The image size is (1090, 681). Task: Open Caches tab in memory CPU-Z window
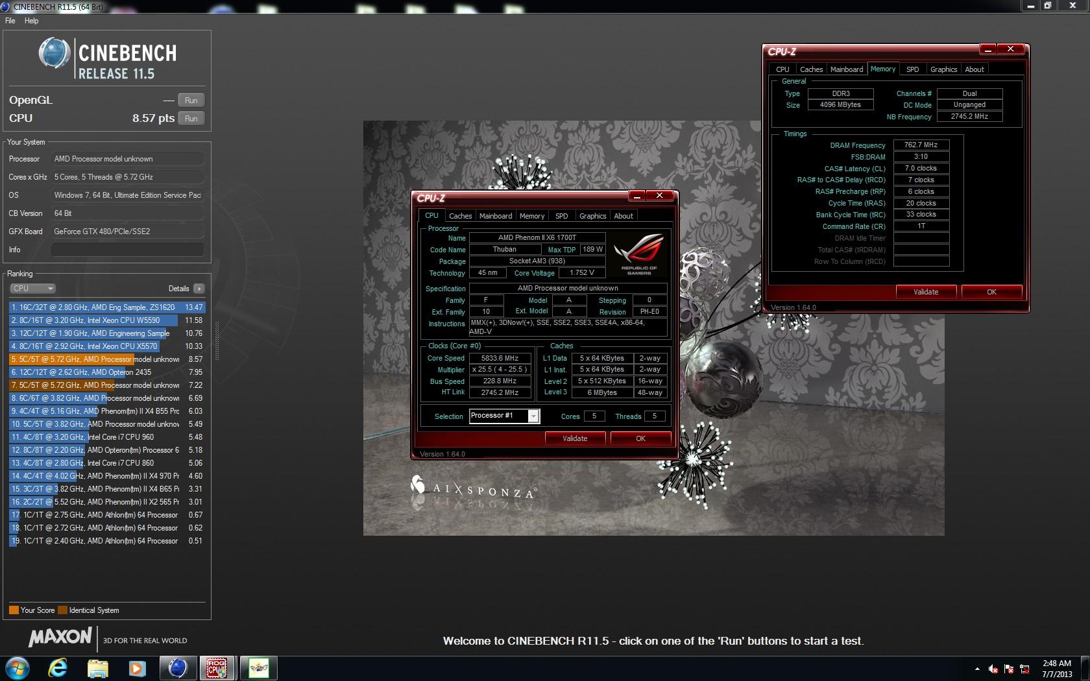811,69
